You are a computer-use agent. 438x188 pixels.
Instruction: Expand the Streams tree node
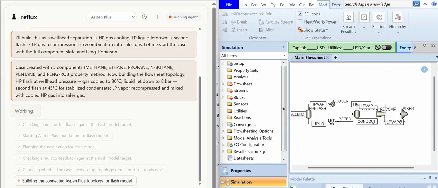pyautogui.click(x=223, y=90)
